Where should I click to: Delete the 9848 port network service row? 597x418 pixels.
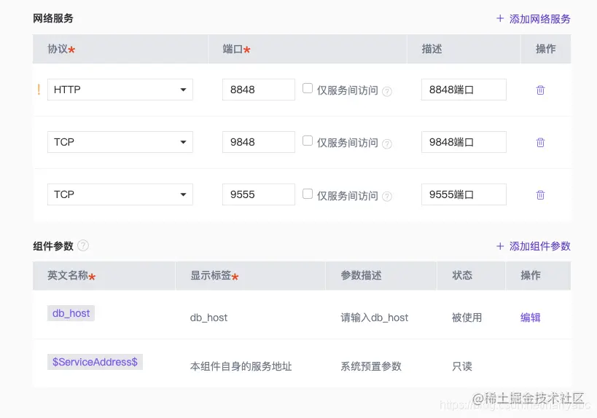540,143
